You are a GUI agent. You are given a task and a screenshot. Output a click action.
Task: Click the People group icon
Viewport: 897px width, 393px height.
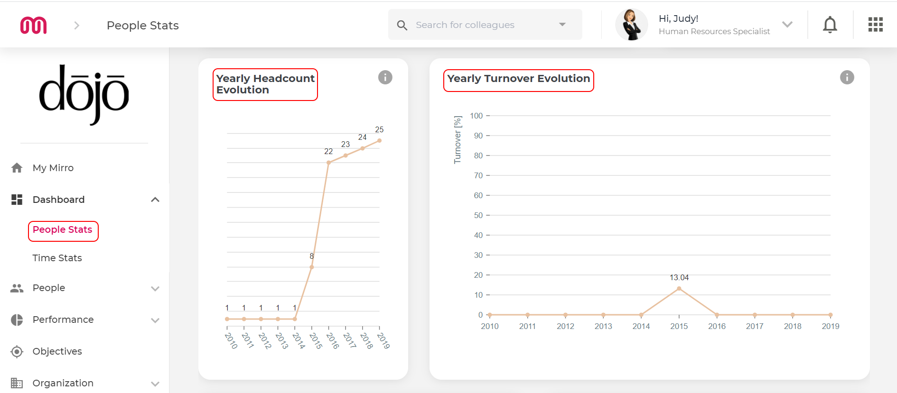click(x=17, y=288)
